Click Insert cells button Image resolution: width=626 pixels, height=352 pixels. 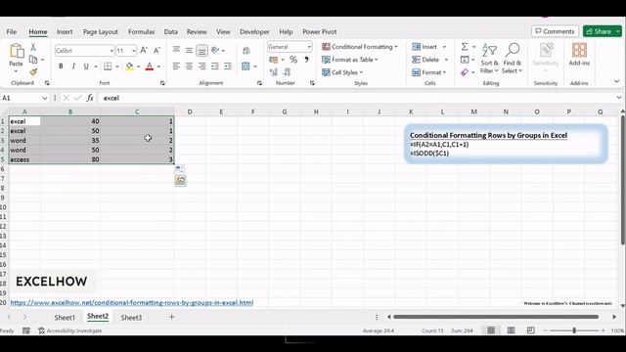pyautogui.click(x=425, y=47)
